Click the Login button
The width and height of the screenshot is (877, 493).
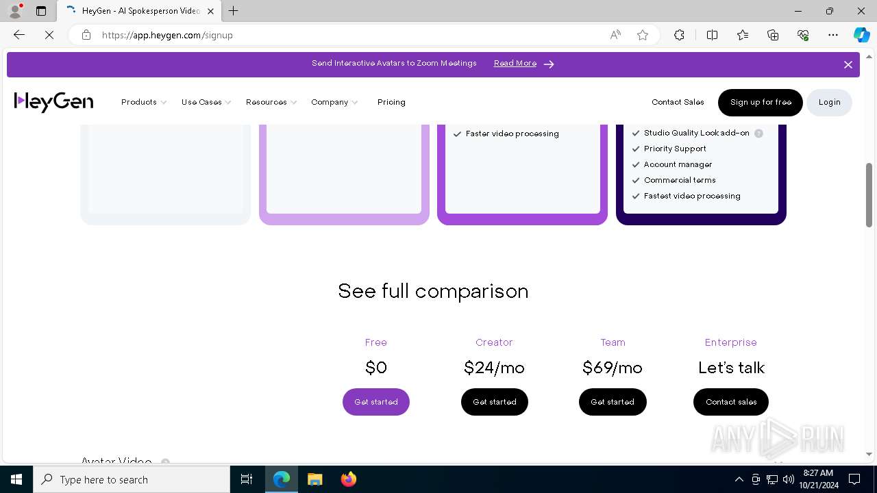[x=829, y=102]
